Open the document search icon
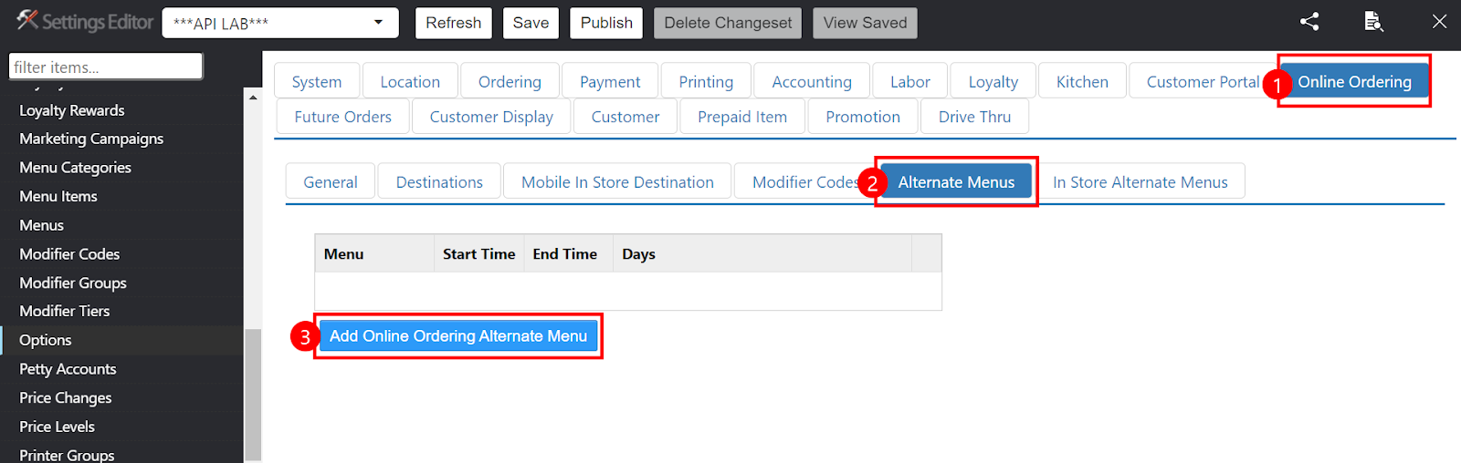The height and width of the screenshot is (463, 1461). click(1373, 22)
